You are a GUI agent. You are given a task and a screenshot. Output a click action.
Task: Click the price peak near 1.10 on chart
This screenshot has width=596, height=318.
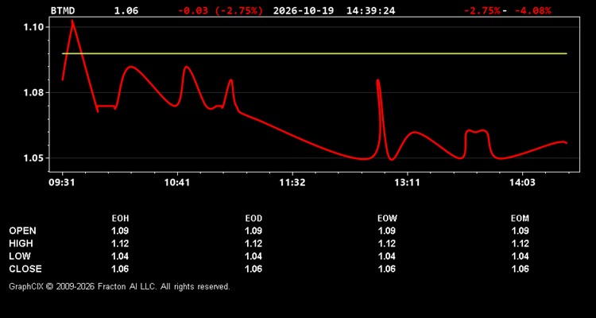pos(72,22)
